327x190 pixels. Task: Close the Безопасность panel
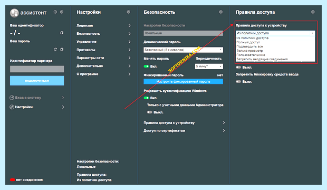(x=221, y=12)
